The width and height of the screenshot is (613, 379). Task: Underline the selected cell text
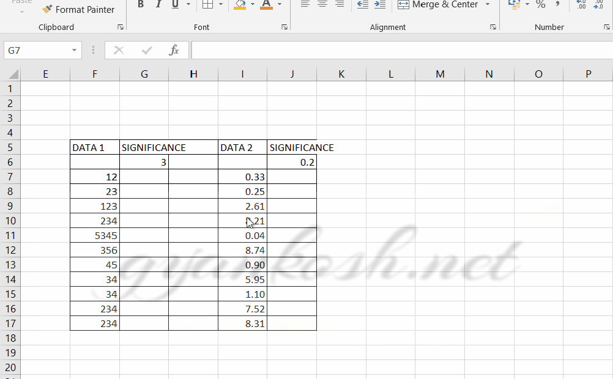pos(175,4)
